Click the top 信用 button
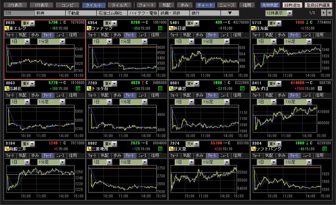 pyautogui.click(x=247, y=5)
